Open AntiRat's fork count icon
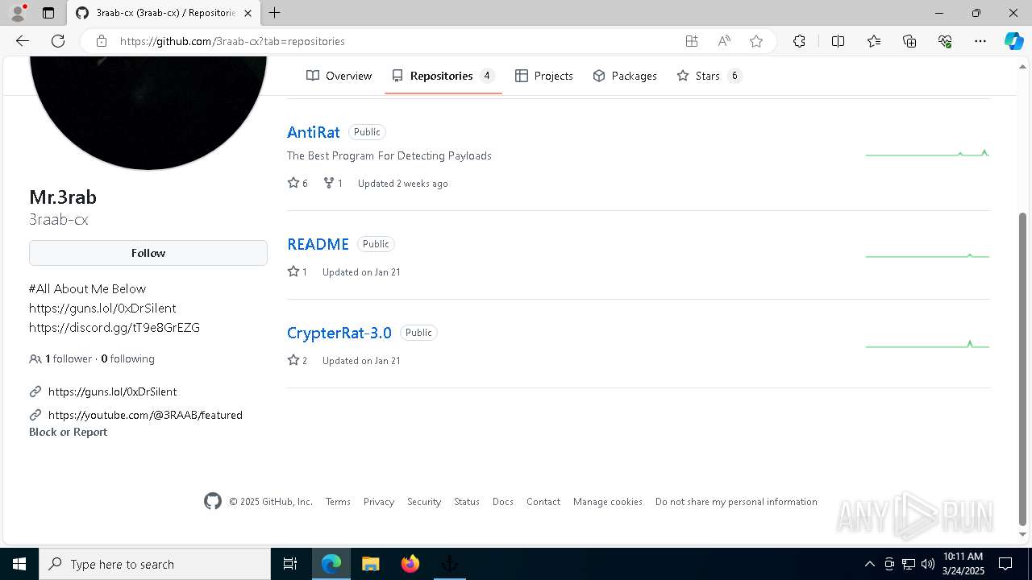Image resolution: width=1032 pixels, height=580 pixels. (x=329, y=183)
